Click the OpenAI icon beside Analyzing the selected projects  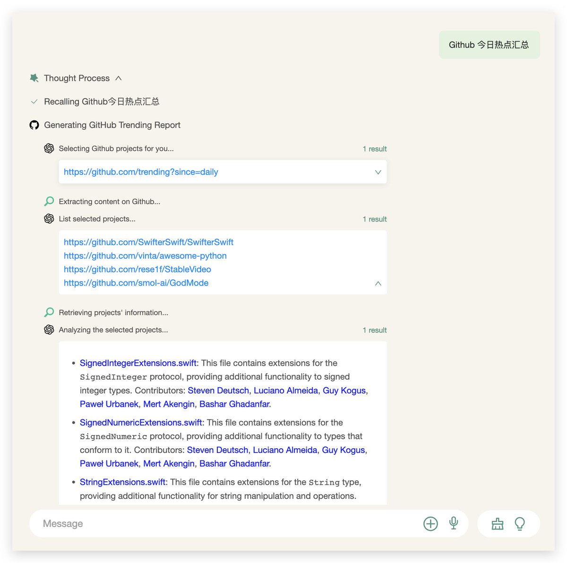point(49,330)
